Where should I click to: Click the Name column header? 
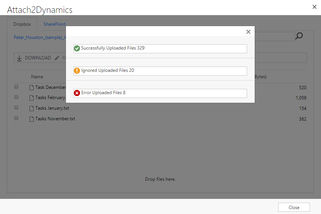37,77
